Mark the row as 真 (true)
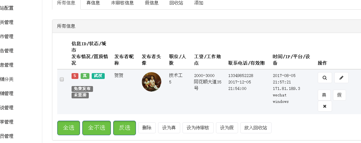The image size is (361, 143). pyautogui.click(x=324, y=95)
